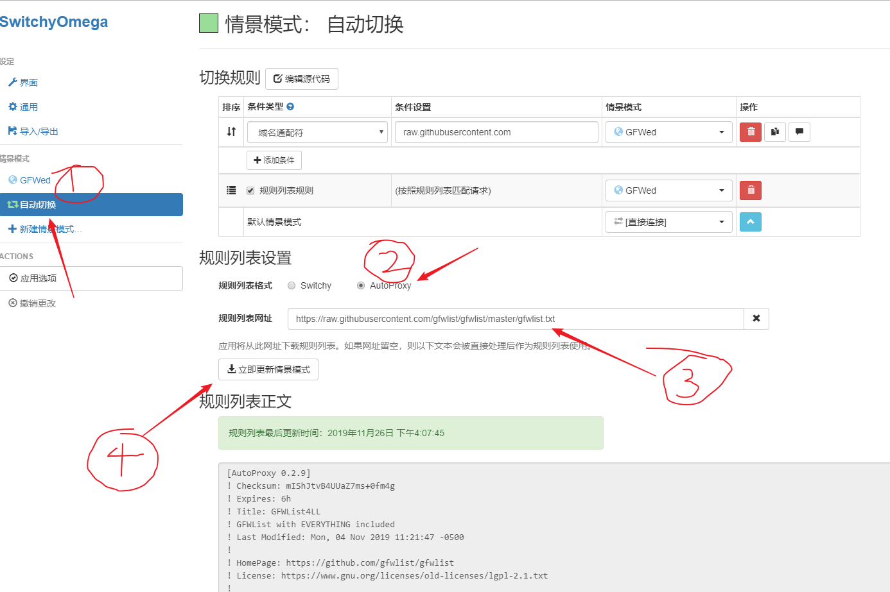Click the rule list URL input field

pos(516,319)
